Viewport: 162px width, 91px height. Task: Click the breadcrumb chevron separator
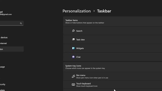point(94,11)
